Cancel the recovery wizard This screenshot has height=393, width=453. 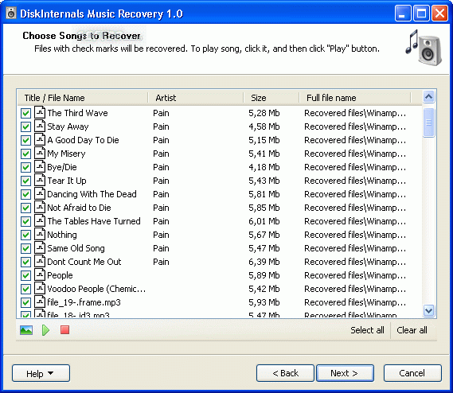(x=412, y=373)
